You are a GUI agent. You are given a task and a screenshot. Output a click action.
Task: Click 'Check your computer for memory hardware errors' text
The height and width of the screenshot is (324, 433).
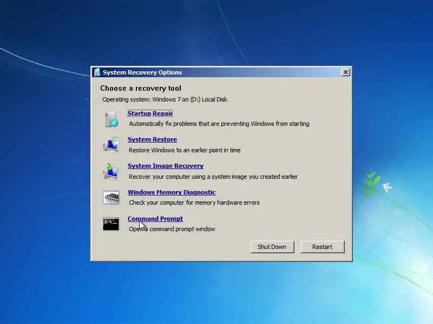coord(194,202)
